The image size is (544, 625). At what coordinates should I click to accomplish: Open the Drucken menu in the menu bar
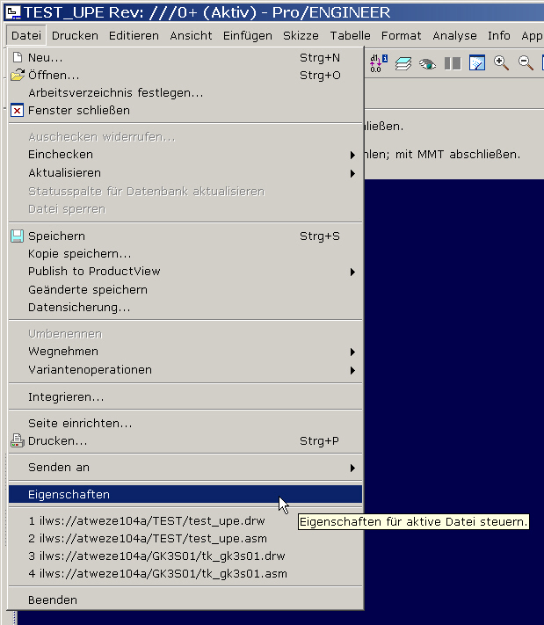(x=75, y=36)
